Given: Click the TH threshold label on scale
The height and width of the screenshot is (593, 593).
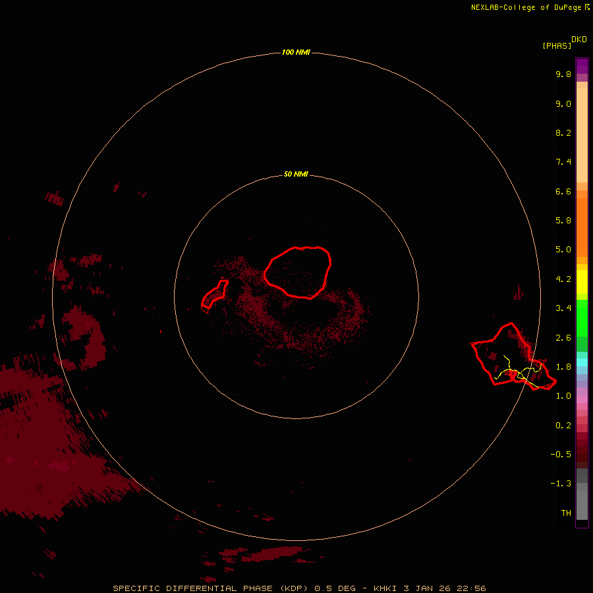Looking at the screenshot, I should [566, 513].
